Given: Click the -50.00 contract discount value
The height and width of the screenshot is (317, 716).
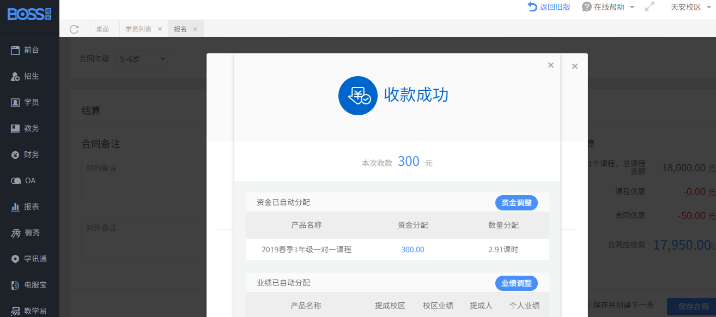Looking at the screenshot, I should pyautogui.click(x=691, y=215).
